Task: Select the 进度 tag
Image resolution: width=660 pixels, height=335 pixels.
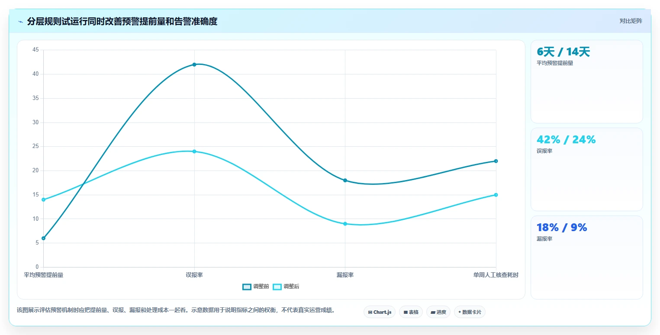Action: pyautogui.click(x=438, y=312)
